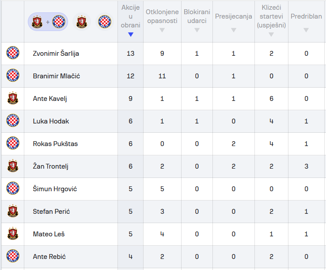This screenshot has height=270, width=326.
Task: Sort by Otklonjene opasnosti column
Action: tap(162, 21)
